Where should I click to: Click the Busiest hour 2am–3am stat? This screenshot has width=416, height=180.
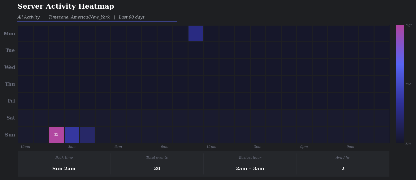250,168
